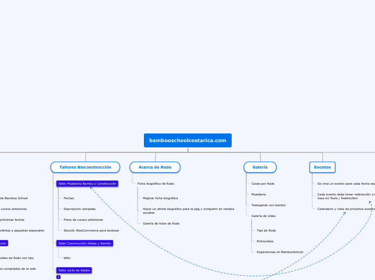The width and height of the screenshot is (375, 280).
Task: Select Casas por Rodo item
Action: click(263, 184)
